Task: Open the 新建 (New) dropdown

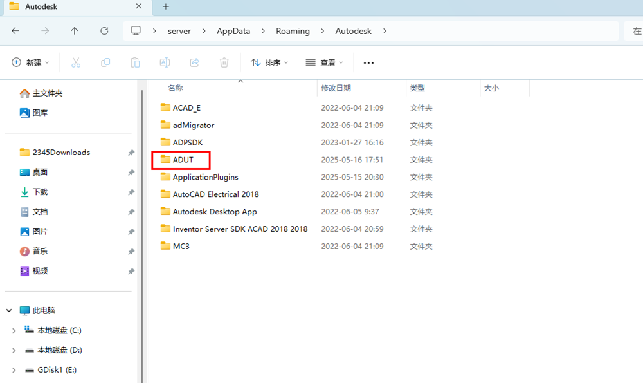Action: coord(30,62)
